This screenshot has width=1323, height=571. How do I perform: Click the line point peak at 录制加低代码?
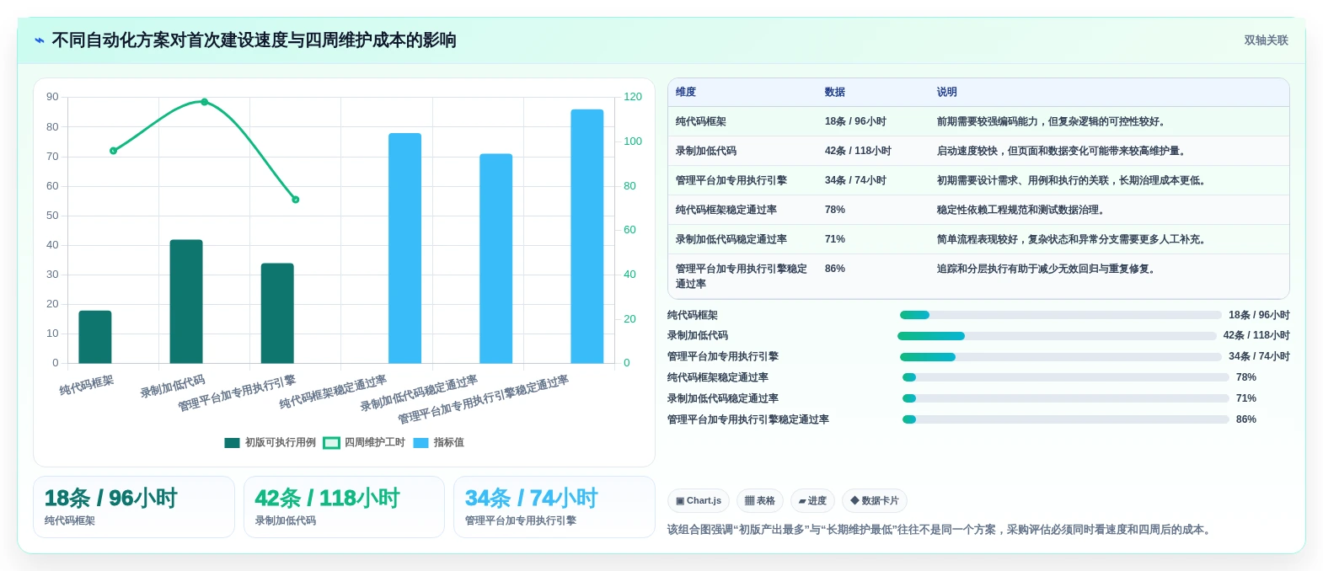tap(204, 102)
